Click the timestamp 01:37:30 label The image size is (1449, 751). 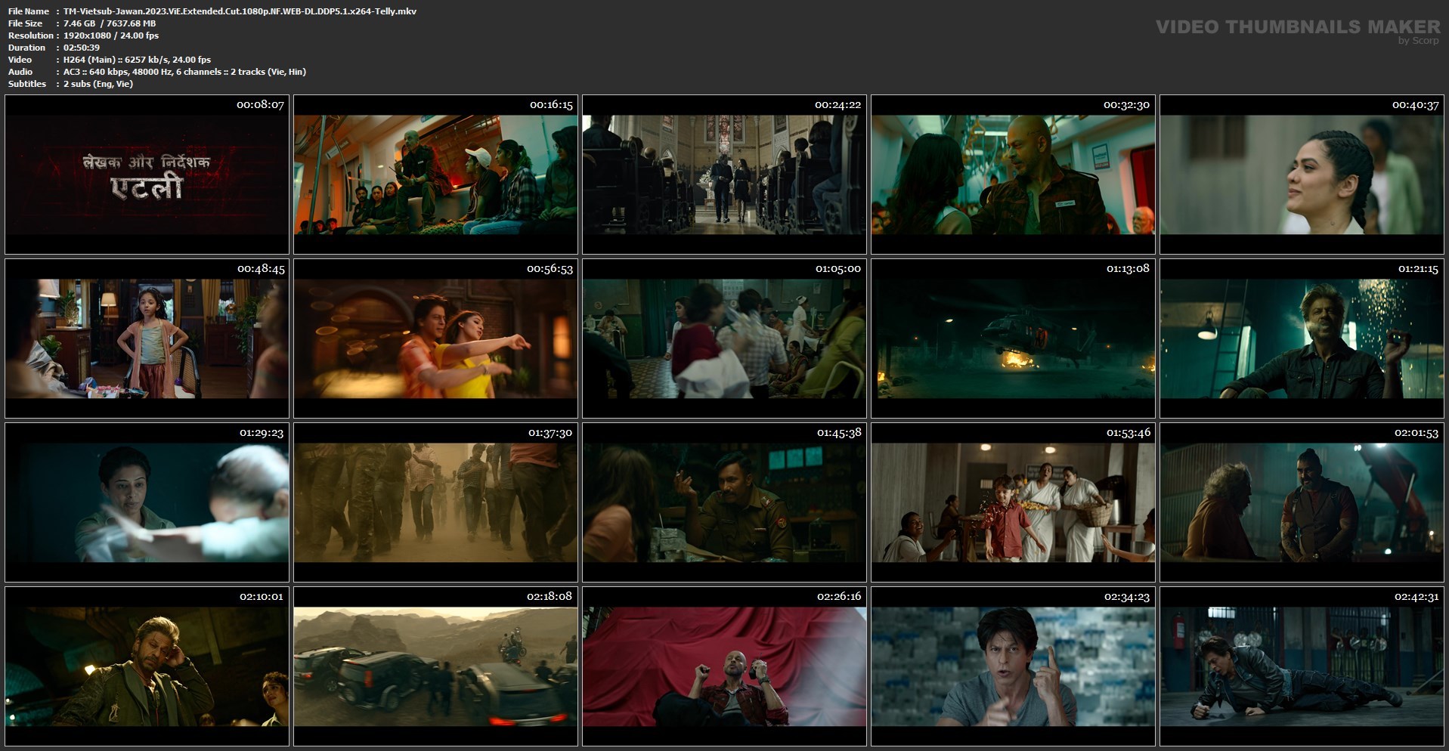(550, 433)
